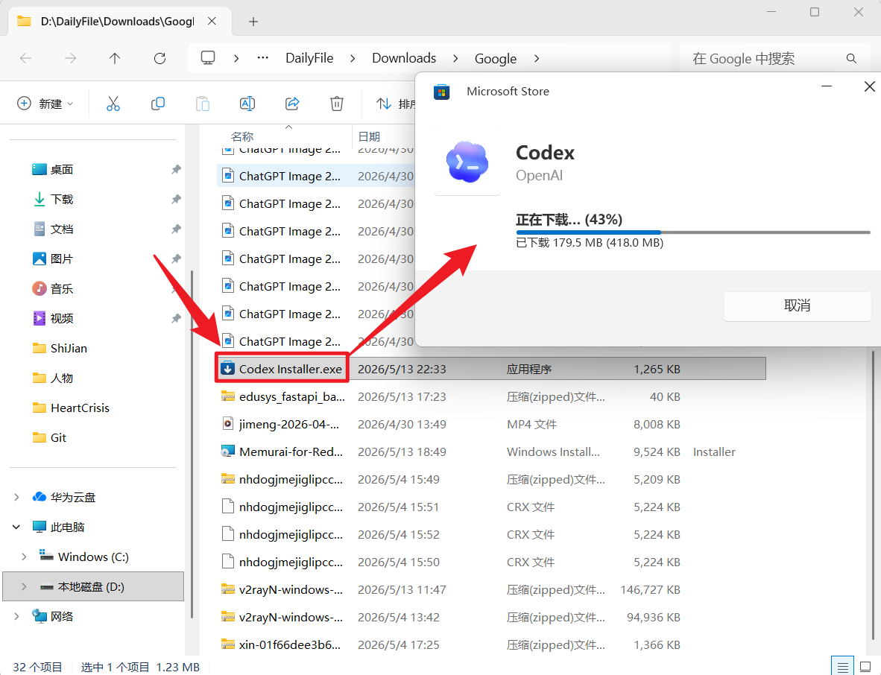Image resolution: width=881 pixels, height=675 pixels.
Task: Click the Cut scissors icon
Action: [x=113, y=104]
